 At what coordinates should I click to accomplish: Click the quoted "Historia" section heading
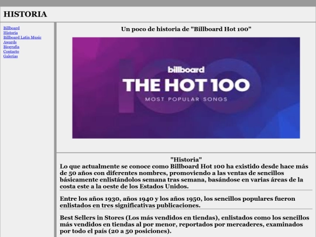[x=186, y=160]
